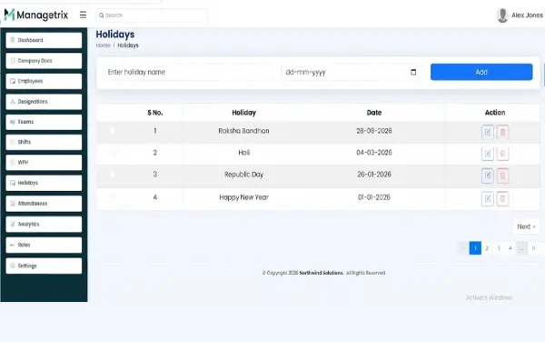This screenshot has width=545, height=342.
Task: Open Attendances in the sidebar
Action: point(44,204)
